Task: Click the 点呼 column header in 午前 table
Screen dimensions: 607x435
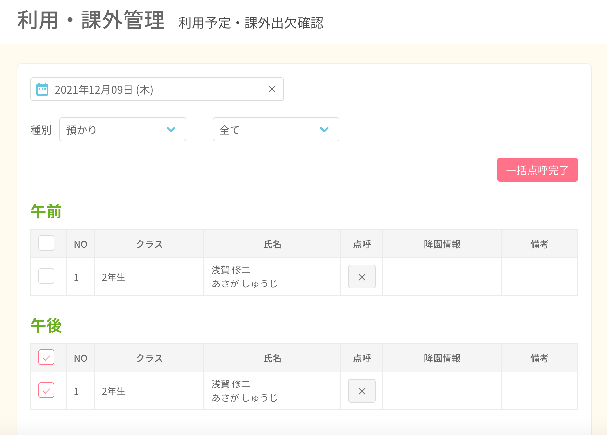Action: pos(362,244)
